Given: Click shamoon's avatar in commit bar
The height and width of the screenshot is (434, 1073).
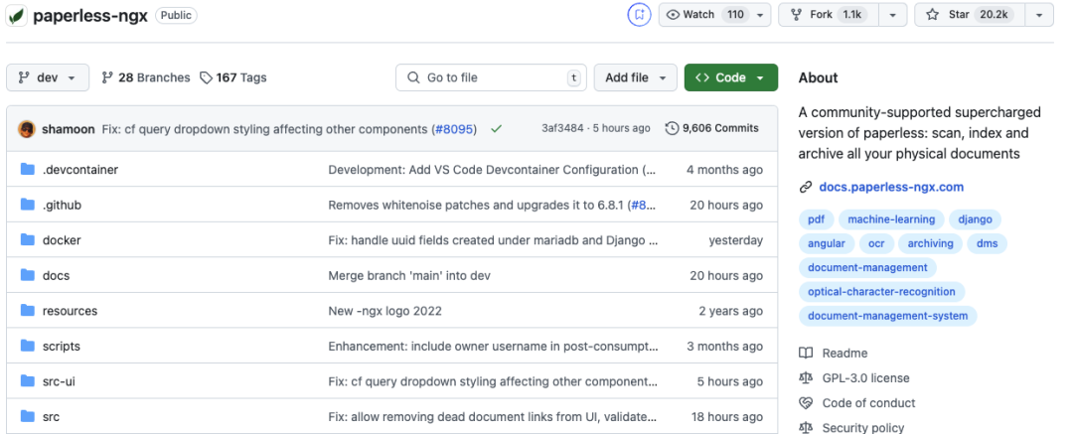Looking at the screenshot, I should point(27,129).
